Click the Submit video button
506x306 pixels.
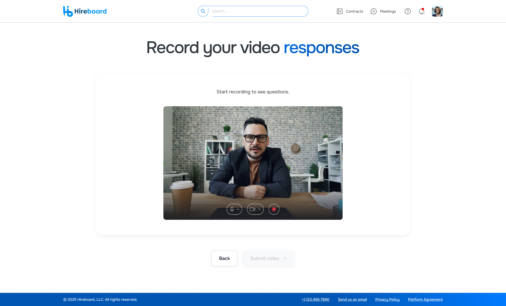(268, 258)
